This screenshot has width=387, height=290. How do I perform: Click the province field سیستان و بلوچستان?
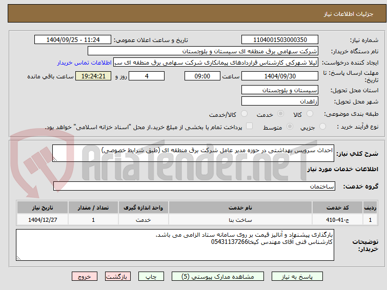tap(280, 90)
